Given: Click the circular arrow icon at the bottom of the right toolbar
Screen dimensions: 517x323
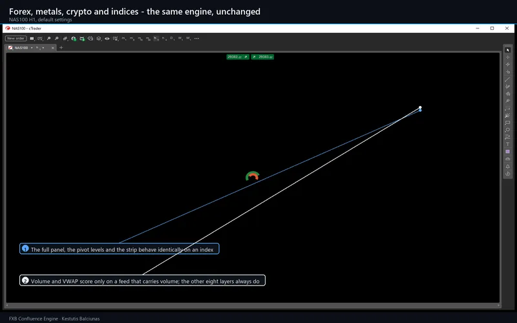Looking at the screenshot, I should [508, 174].
